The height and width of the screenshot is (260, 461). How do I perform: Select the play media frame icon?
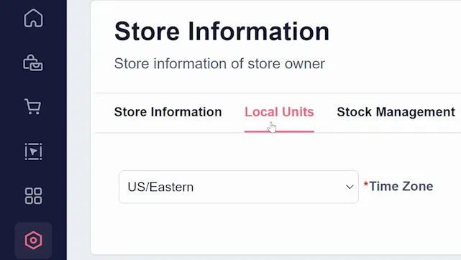[33, 152]
